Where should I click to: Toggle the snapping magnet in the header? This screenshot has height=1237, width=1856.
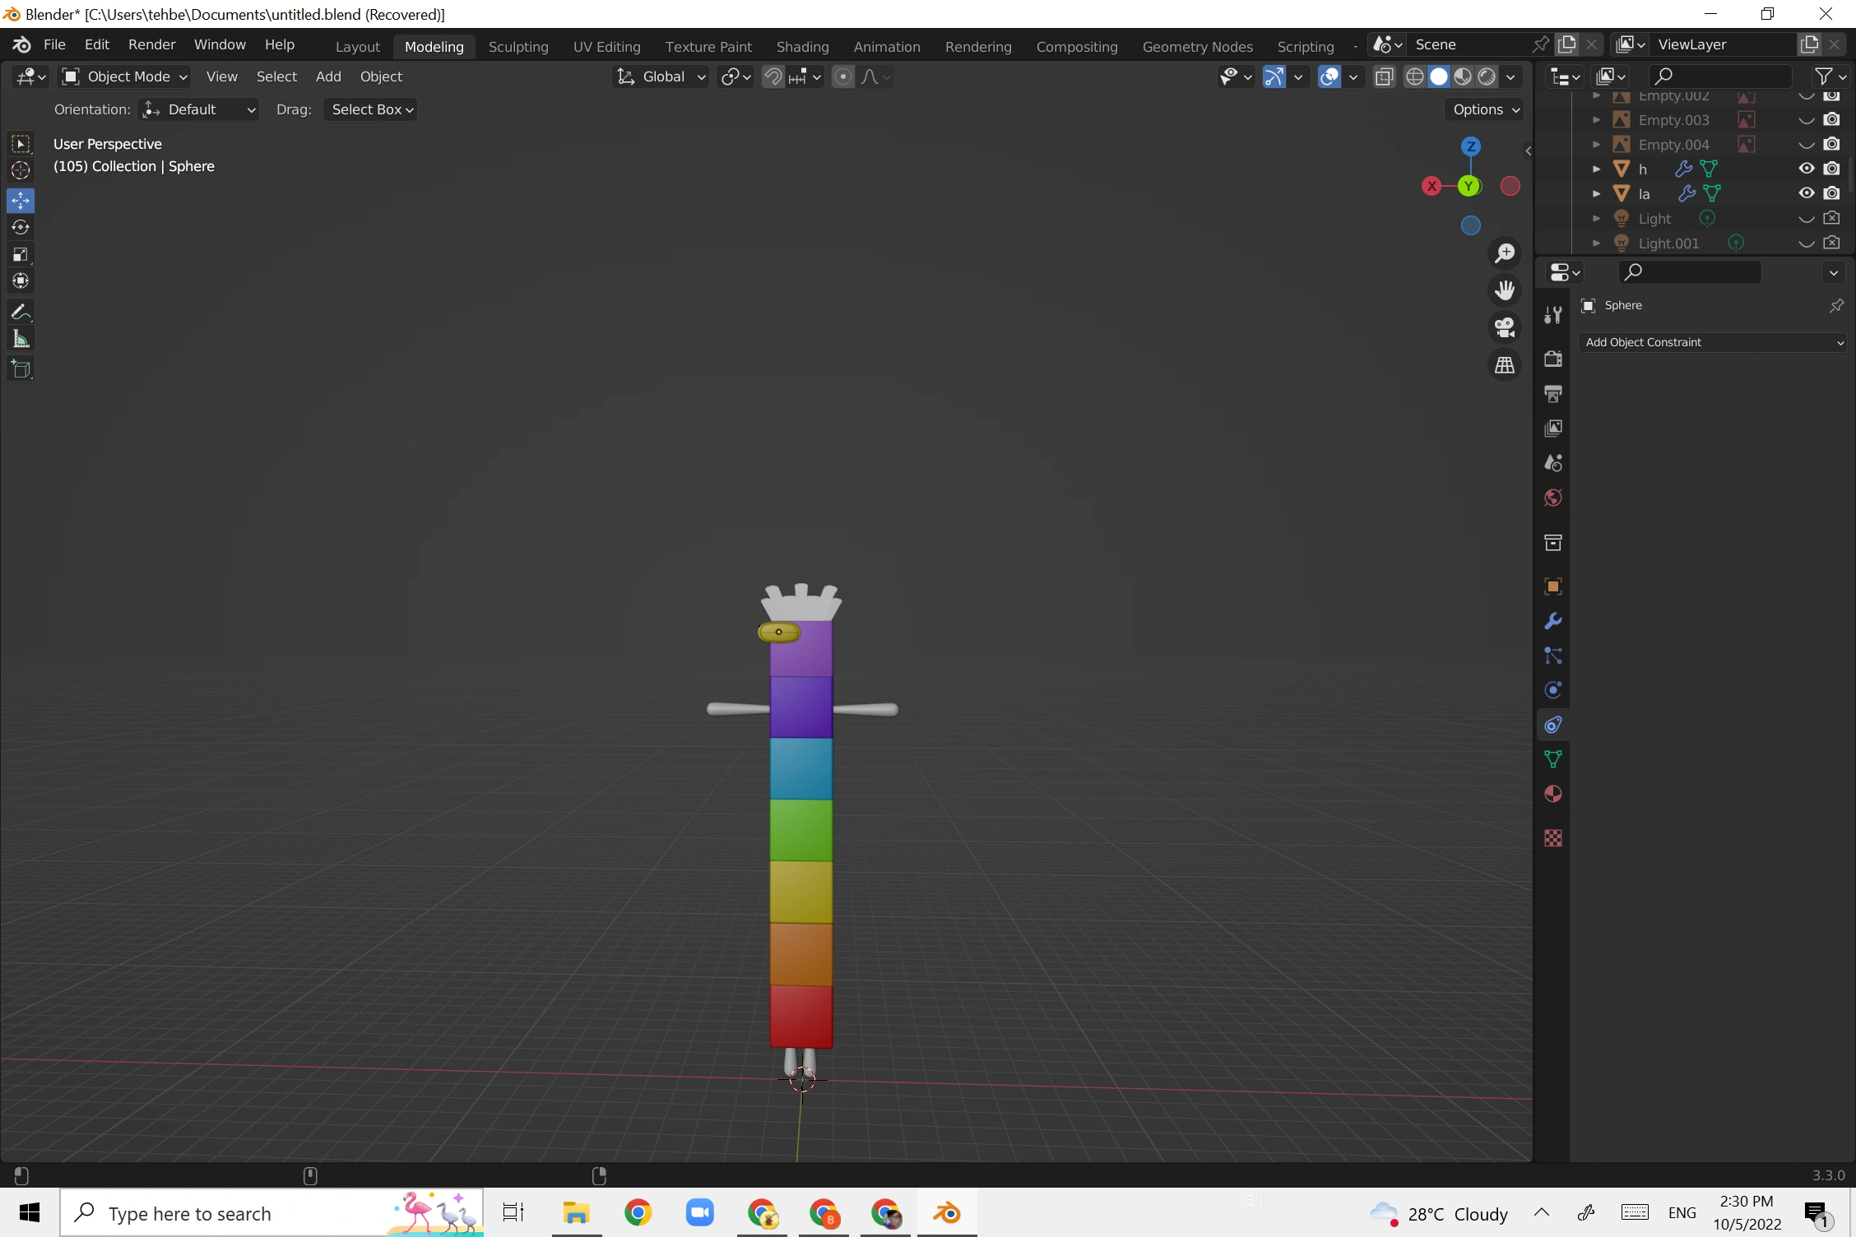point(772,76)
